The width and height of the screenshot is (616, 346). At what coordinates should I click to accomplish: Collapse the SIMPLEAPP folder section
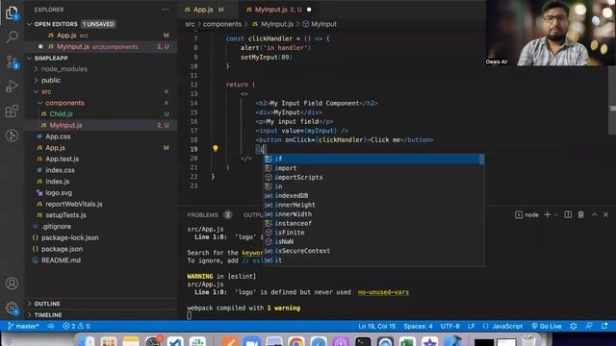(x=30, y=58)
